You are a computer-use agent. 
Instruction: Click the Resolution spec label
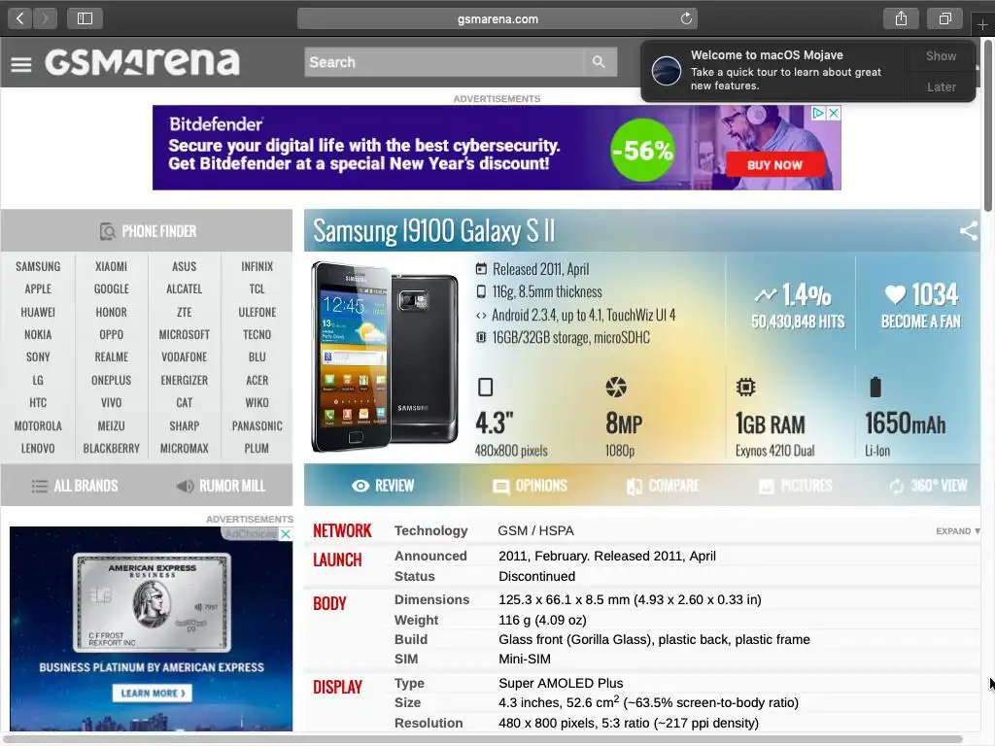coord(429,723)
